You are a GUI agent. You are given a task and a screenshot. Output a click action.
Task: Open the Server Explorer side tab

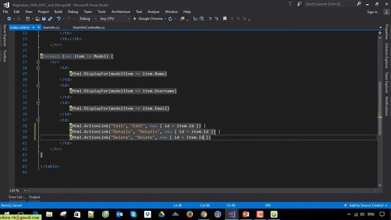(4, 35)
